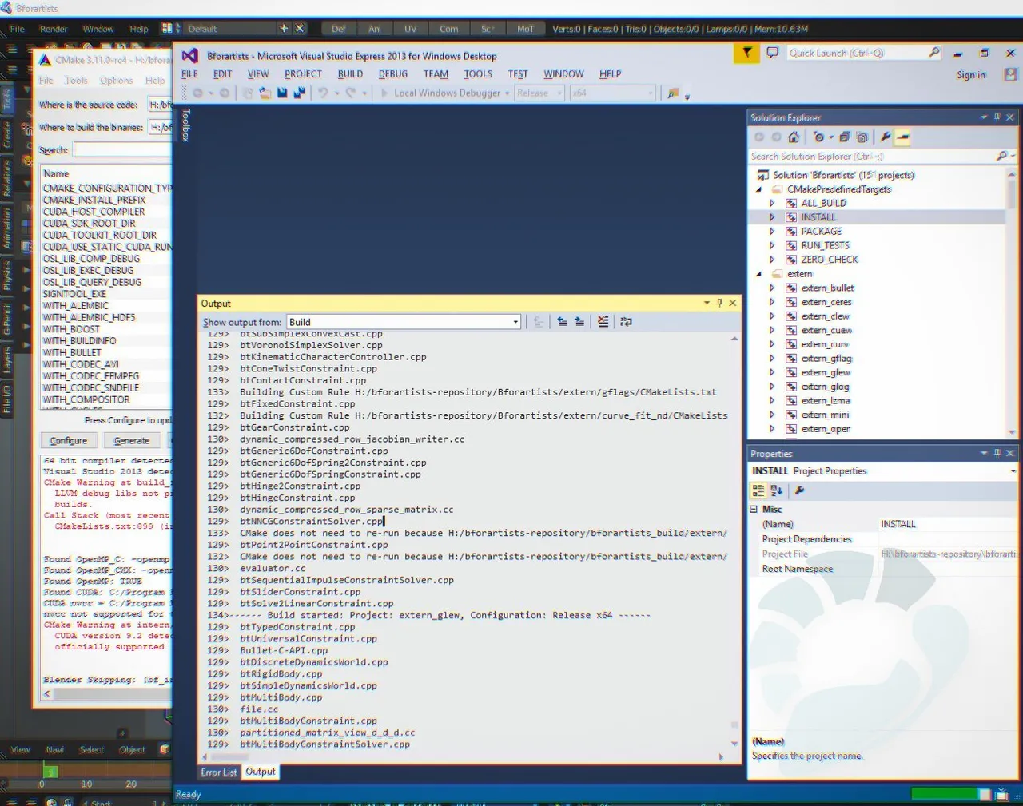This screenshot has width=1023, height=806.
Task: Click the Sign in link
Action: [971, 75]
